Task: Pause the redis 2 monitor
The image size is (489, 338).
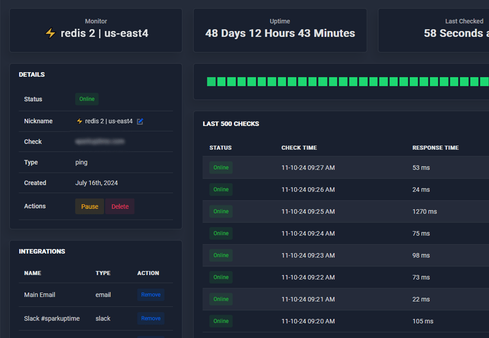Action: click(x=89, y=207)
